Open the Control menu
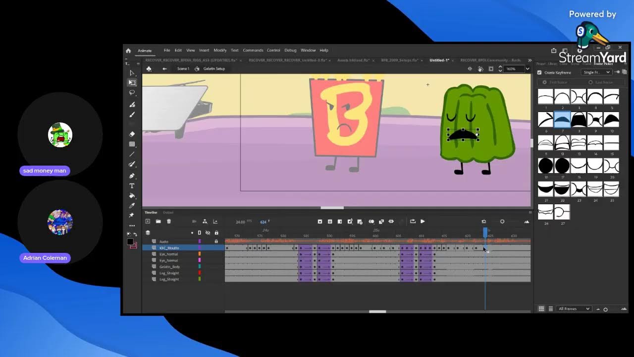This screenshot has width=634, height=357. [273, 51]
